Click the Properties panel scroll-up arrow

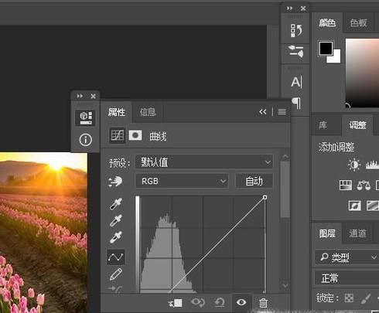pyautogui.click(x=285, y=157)
